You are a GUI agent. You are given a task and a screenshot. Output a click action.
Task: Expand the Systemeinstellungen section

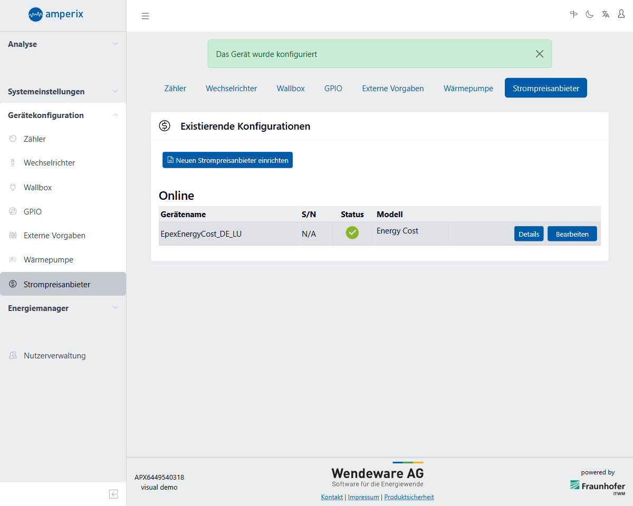tap(62, 92)
